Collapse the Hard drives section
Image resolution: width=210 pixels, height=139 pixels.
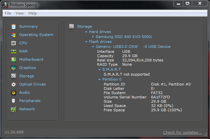click(x=86, y=32)
